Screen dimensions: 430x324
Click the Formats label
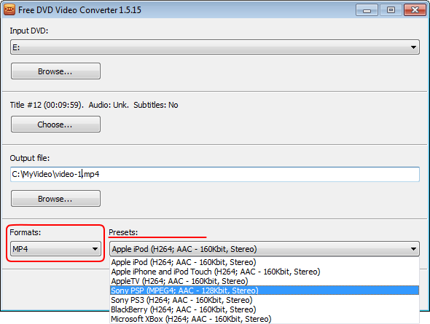point(26,232)
